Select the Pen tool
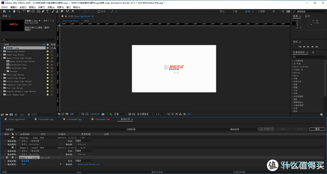This screenshot has height=174, width=327. 43,12
